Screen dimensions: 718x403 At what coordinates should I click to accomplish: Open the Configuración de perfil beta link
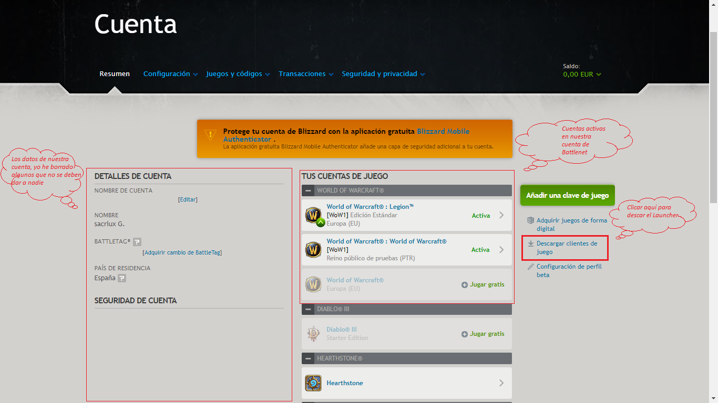pos(569,271)
